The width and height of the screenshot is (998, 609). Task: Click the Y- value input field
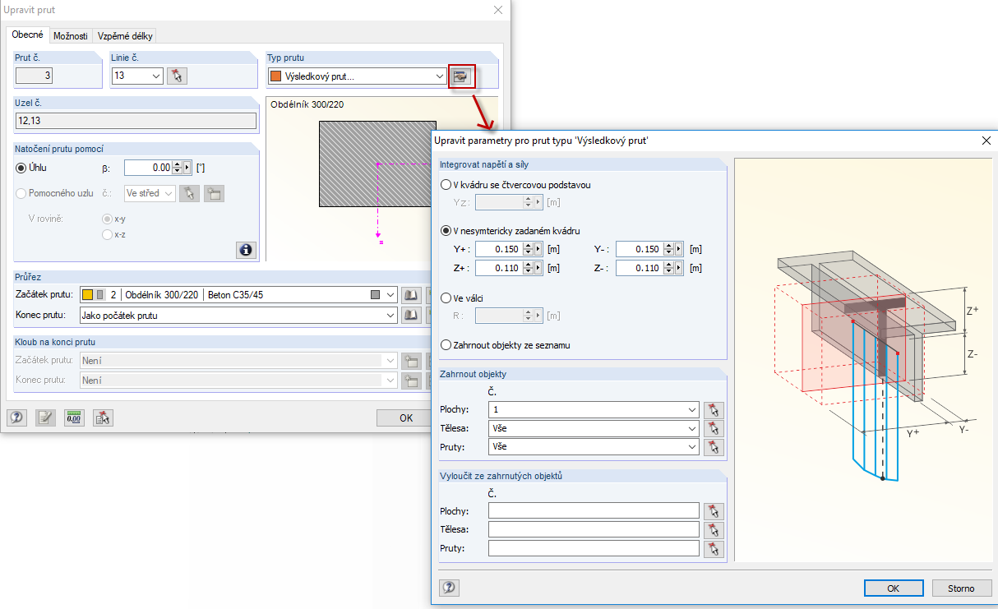639,249
